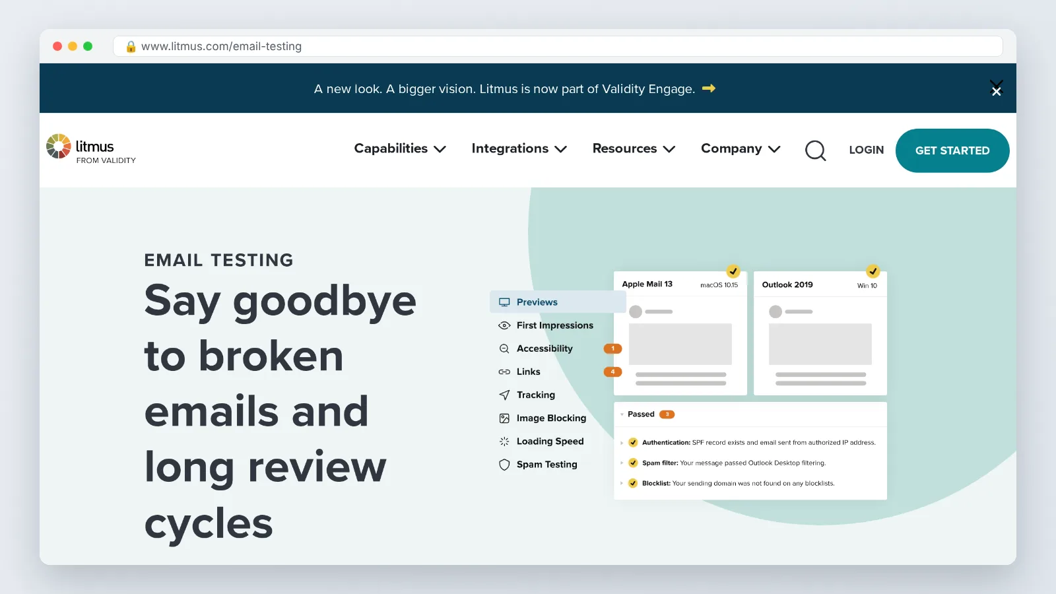Open the Resources dropdown
Viewport: 1056px width, 594px height.
coord(634,148)
